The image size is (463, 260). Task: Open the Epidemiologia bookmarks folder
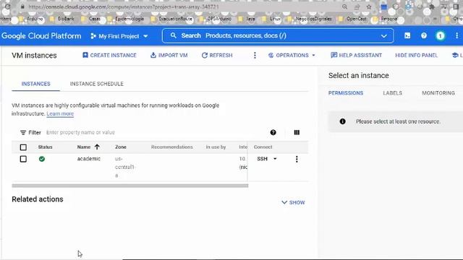pos(126,19)
